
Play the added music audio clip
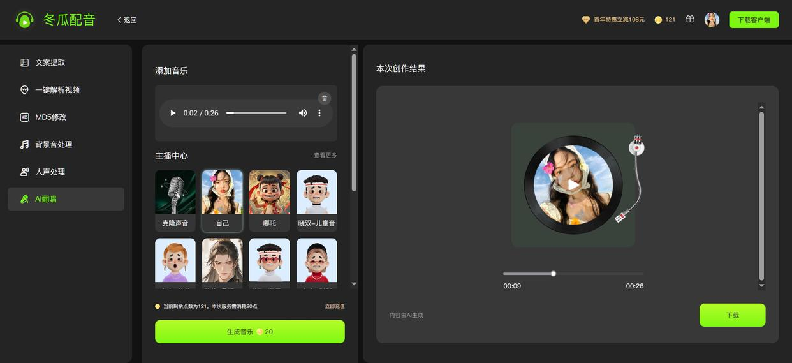pyautogui.click(x=173, y=113)
